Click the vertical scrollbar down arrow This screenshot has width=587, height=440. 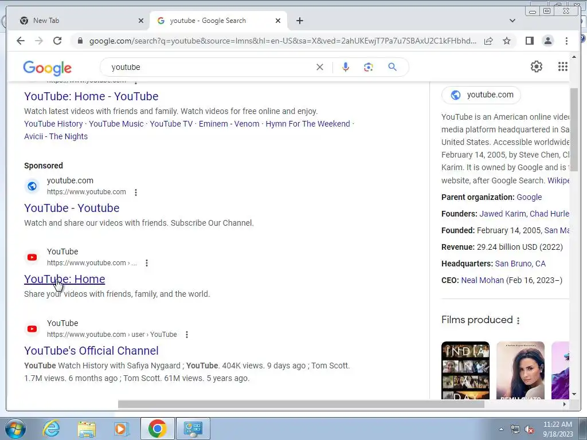coord(574,394)
